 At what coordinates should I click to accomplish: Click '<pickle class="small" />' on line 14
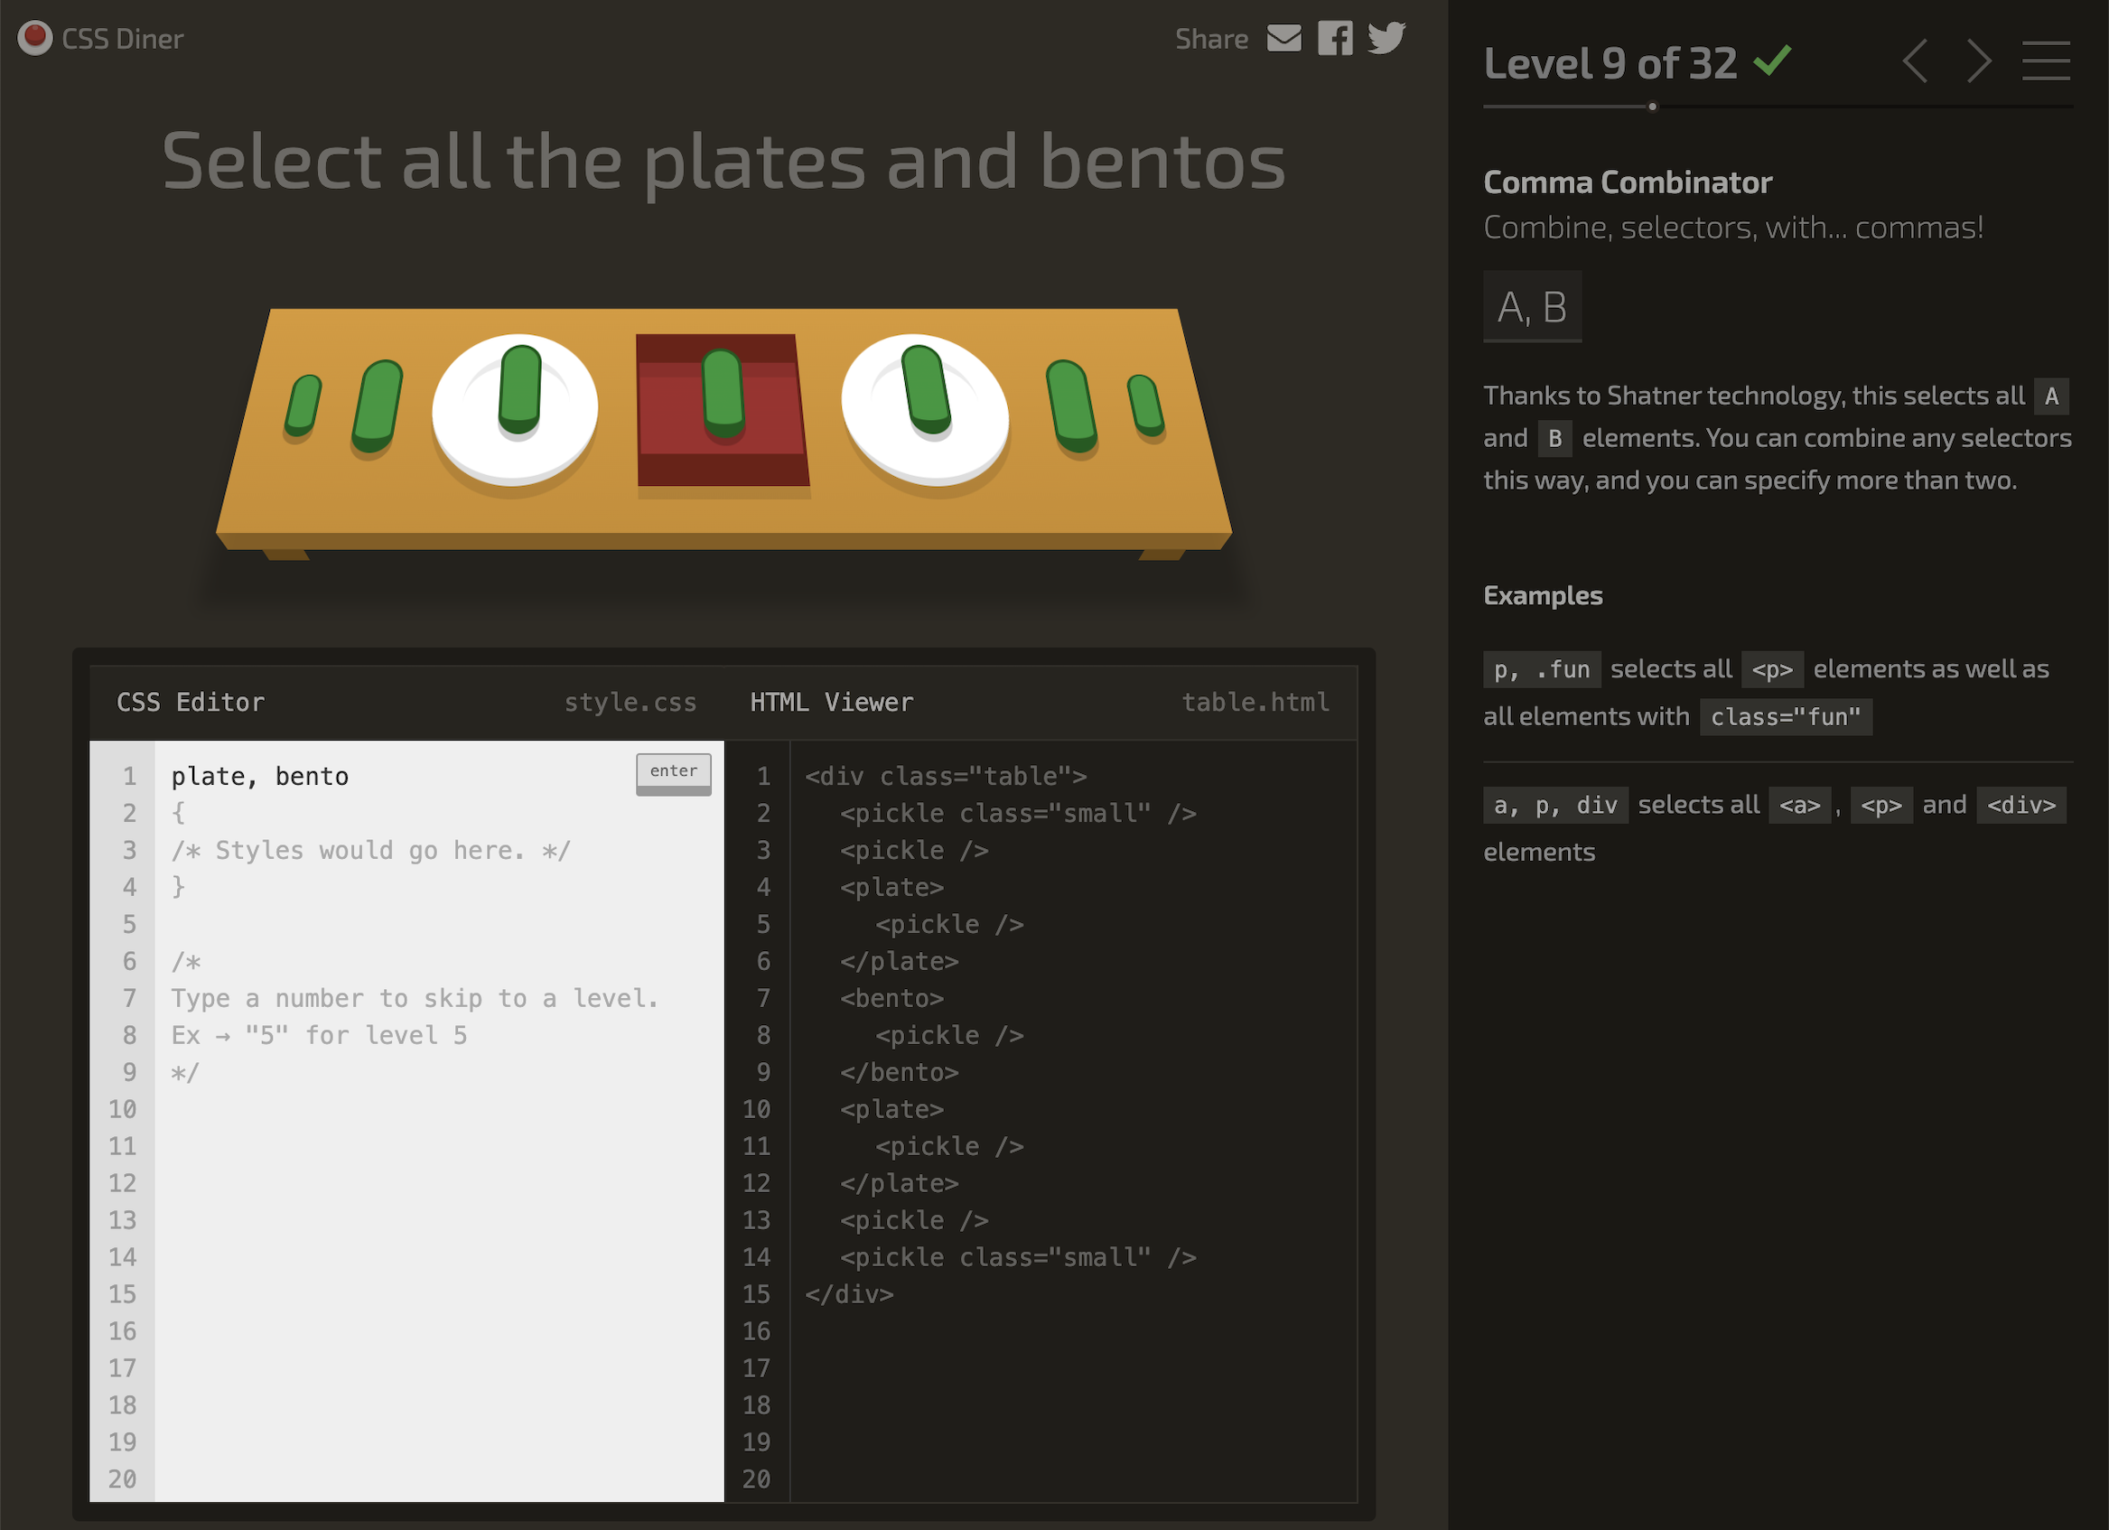(1018, 1257)
